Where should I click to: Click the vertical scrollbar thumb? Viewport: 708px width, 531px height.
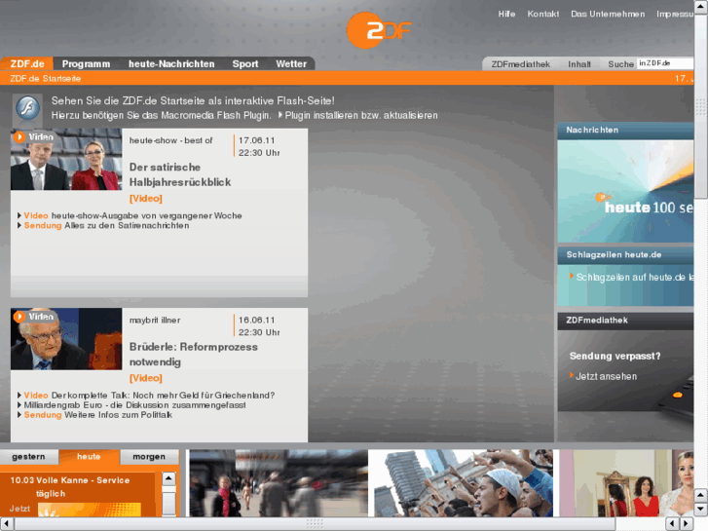click(x=701, y=106)
